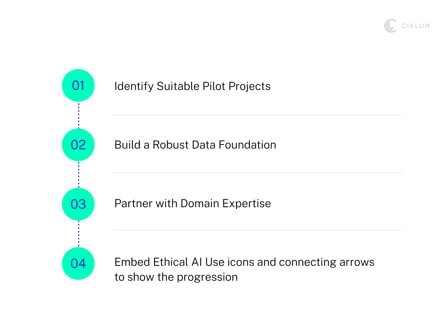Click the dotted connector between 02 and 03
This screenshot has height=336, width=448.
click(78, 174)
